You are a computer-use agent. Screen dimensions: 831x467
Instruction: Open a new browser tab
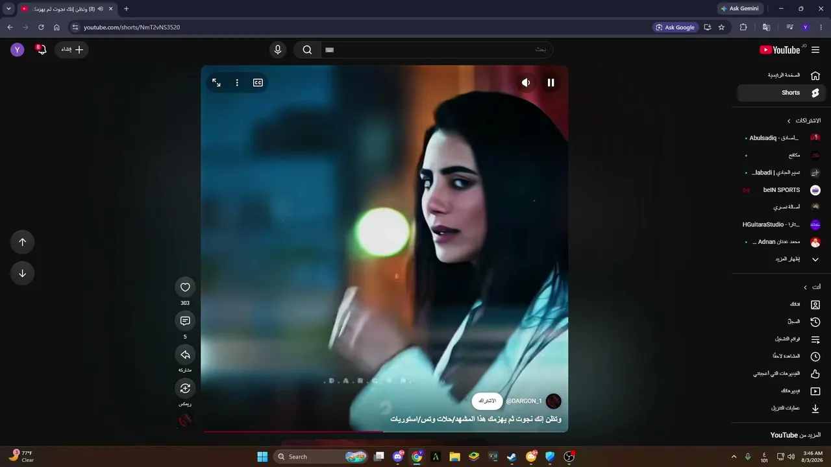tap(126, 8)
